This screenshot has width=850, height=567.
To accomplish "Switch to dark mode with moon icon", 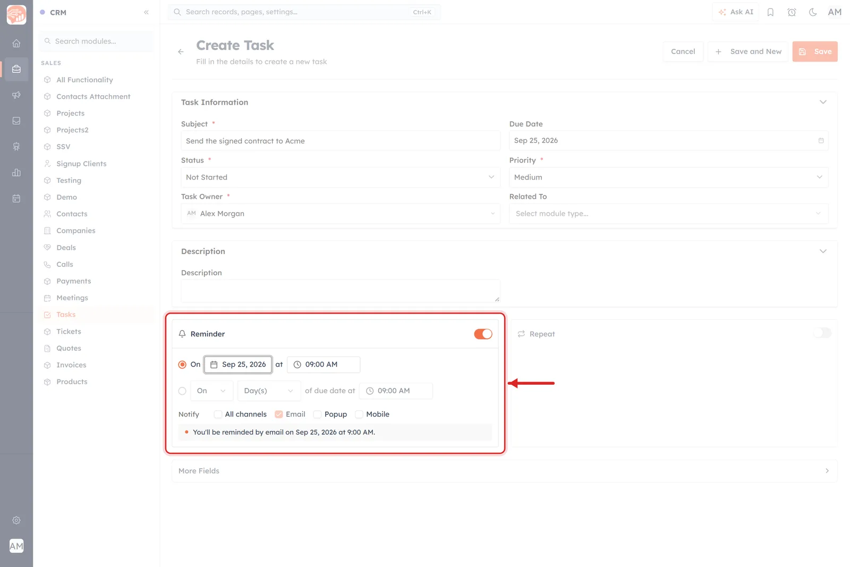I will (813, 12).
